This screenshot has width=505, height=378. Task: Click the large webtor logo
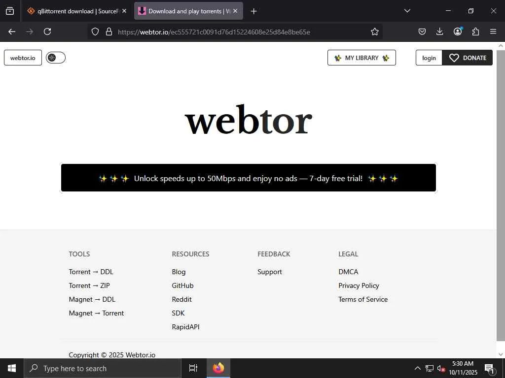click(x=249, y=120)
